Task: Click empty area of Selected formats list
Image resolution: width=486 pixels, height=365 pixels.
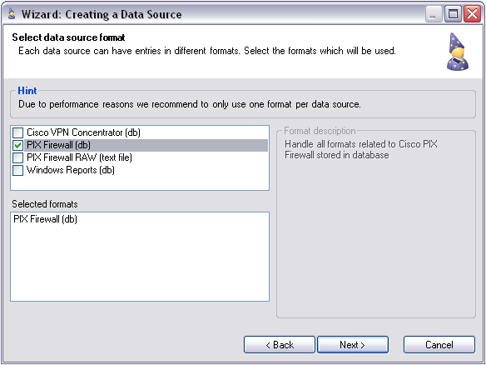Action: click(x=140, y=262)
